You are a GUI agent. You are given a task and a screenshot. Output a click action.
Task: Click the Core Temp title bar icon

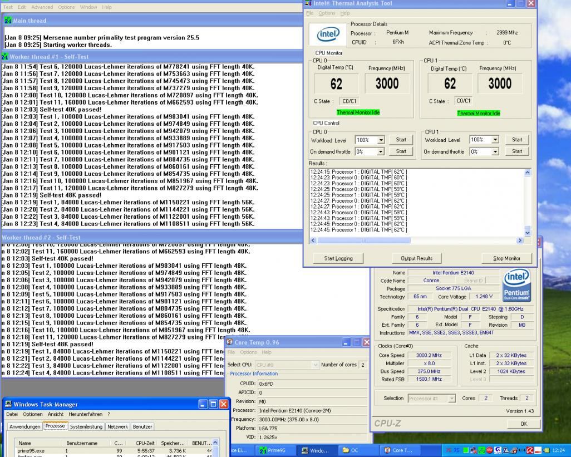tap(229, 342)
